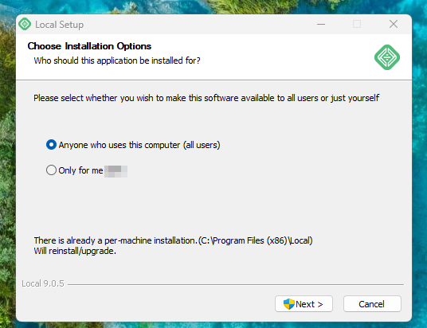
Task: Click the blurred username beside Only for me
Action: pos(116,171)
